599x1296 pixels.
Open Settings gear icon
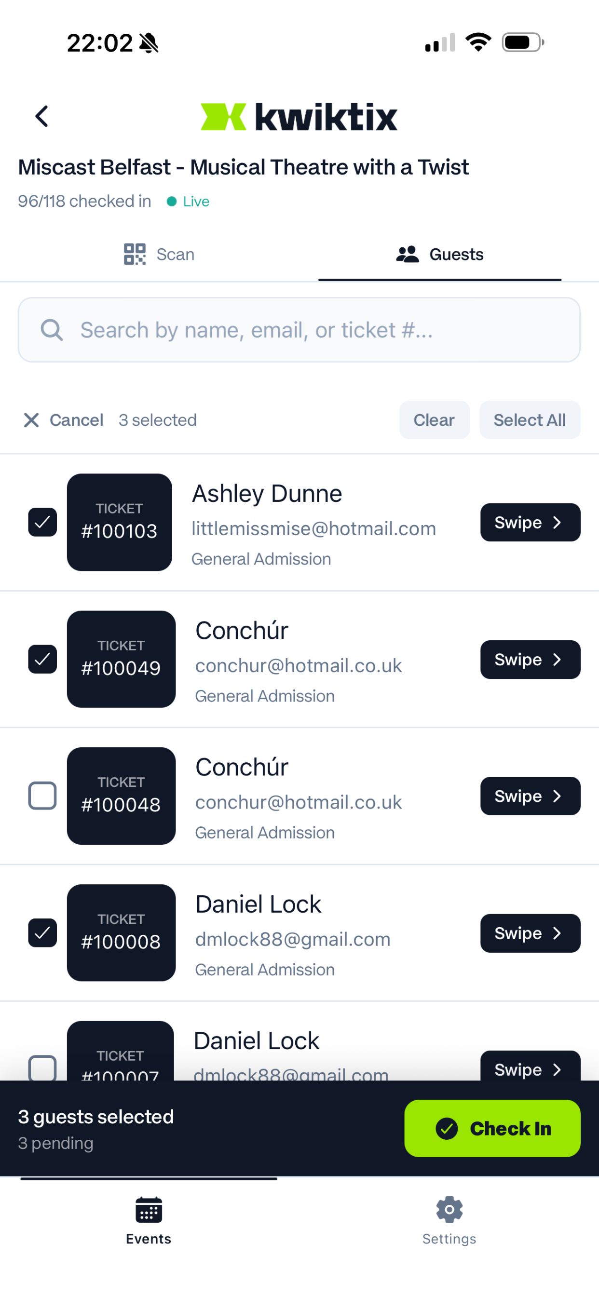point(449,1210)
